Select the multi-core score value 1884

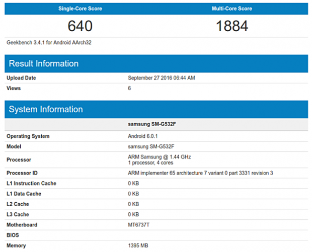click(x=232, y=26)
